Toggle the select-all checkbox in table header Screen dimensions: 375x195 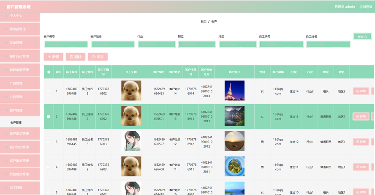click(49, 72)
